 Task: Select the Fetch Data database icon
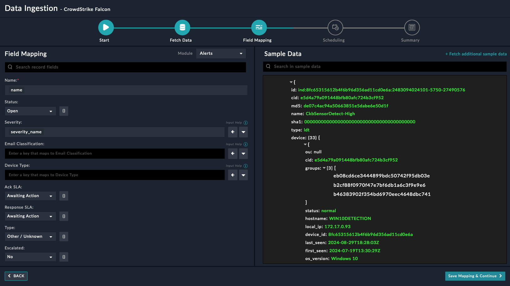tap(182, 28)
